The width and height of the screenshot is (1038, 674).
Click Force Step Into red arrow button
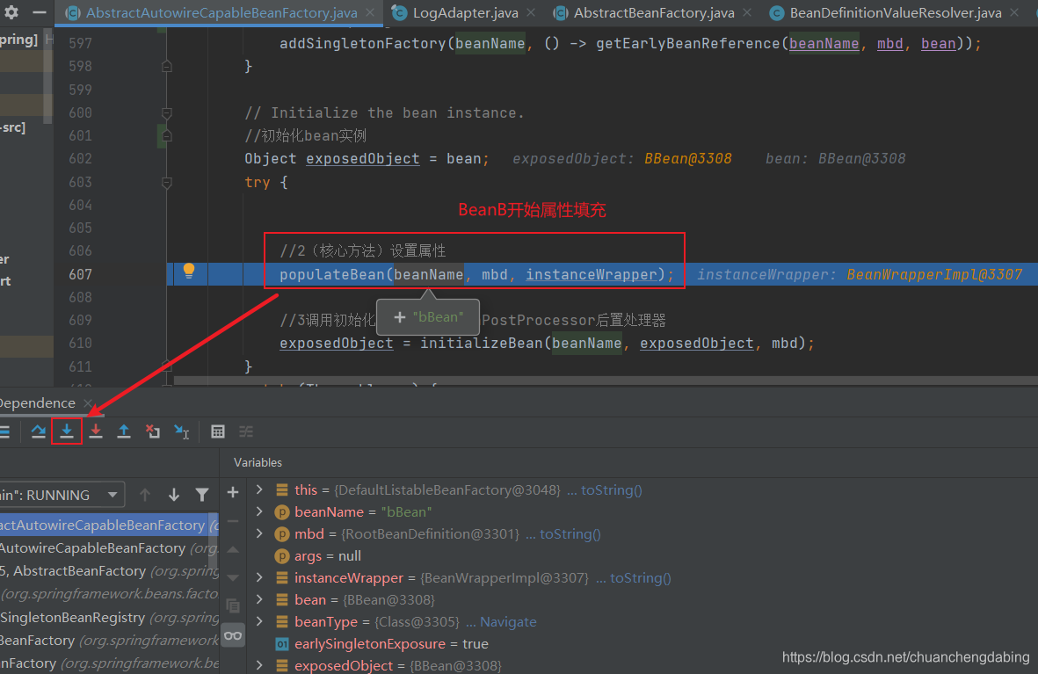click(96, 431)
